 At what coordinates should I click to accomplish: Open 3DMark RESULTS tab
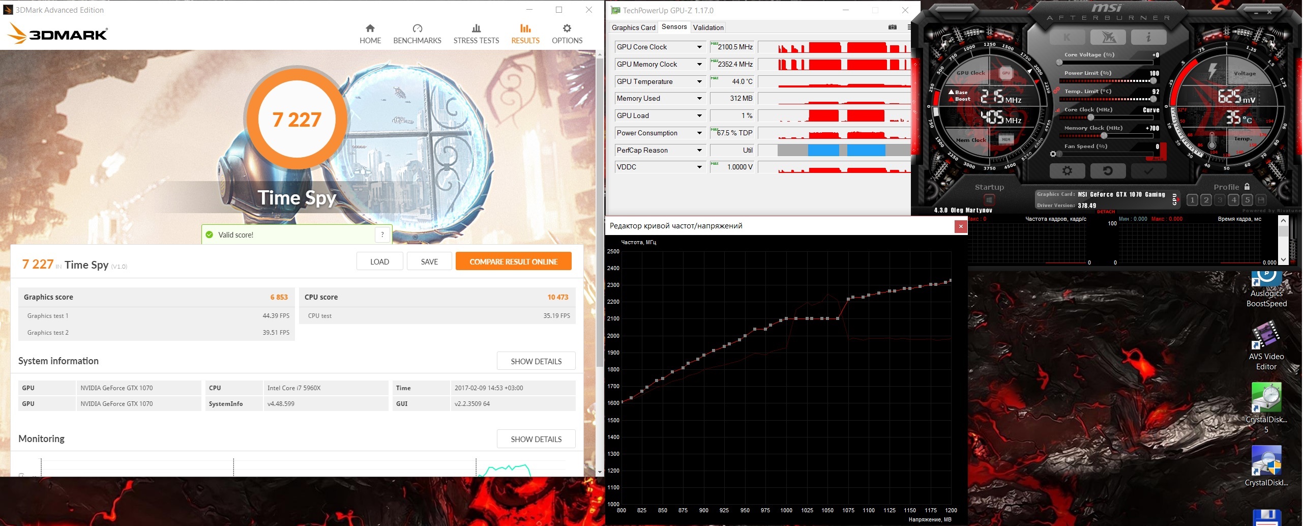click(x=525, y=34)
